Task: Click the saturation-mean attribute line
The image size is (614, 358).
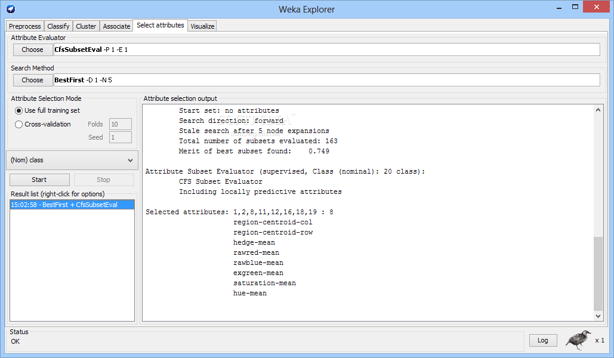Action: point(264,283)
